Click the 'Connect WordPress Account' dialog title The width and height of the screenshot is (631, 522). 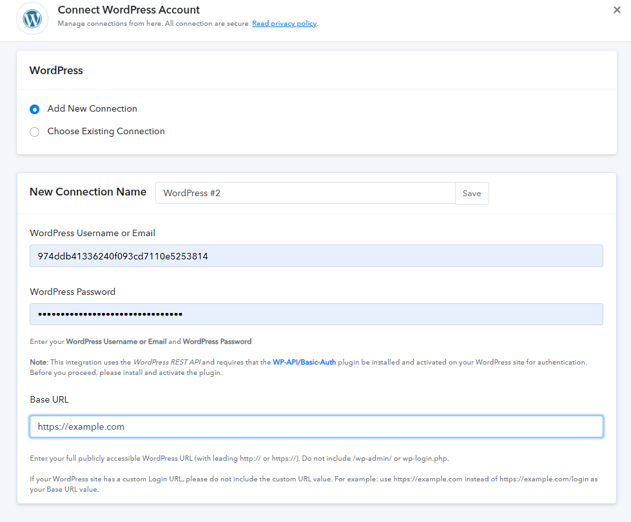point(128,10)
